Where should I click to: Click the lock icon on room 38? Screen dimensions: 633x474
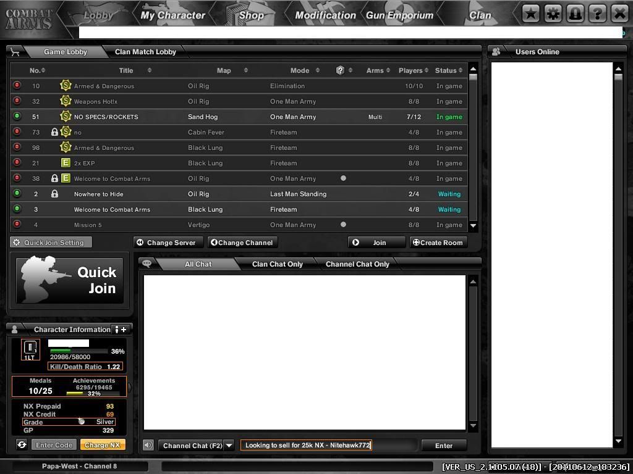[x=54, y=178]
